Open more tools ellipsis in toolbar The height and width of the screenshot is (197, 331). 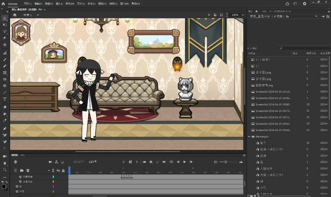pyautogui.click(x=5, y=177)
